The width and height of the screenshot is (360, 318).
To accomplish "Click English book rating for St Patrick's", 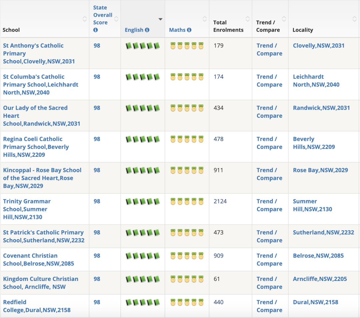I will pyautogui.click(x=143, y=233).
